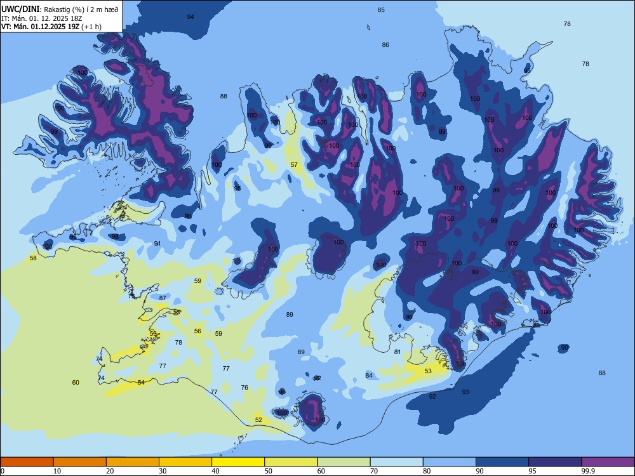Viewport: 635px width, 476px height.
Task: Click the 70–80 light blue legend swatch
Action: (x=396, y=462)
